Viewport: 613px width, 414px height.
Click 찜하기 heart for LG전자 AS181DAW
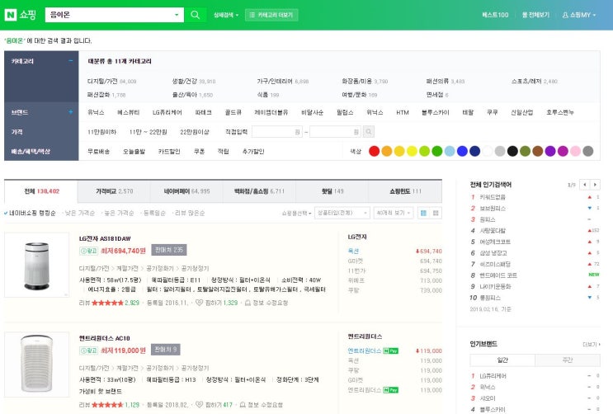(199, 303)
